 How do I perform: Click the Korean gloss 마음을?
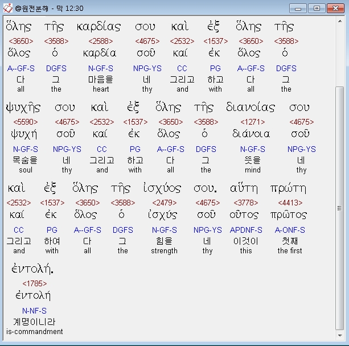pos(101,80)
